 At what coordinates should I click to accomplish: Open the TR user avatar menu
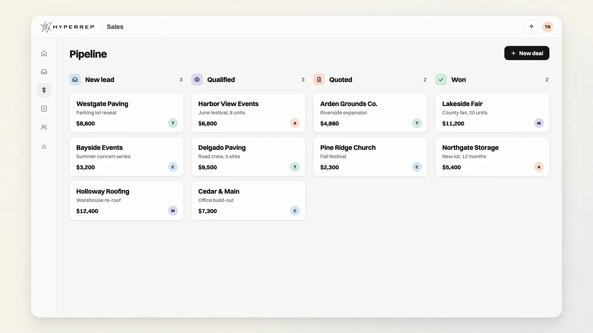click(547, 27)
